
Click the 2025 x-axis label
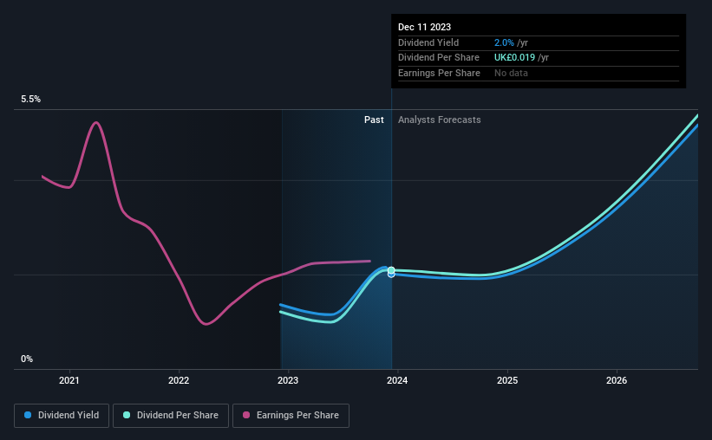click(x=507, y=380)
